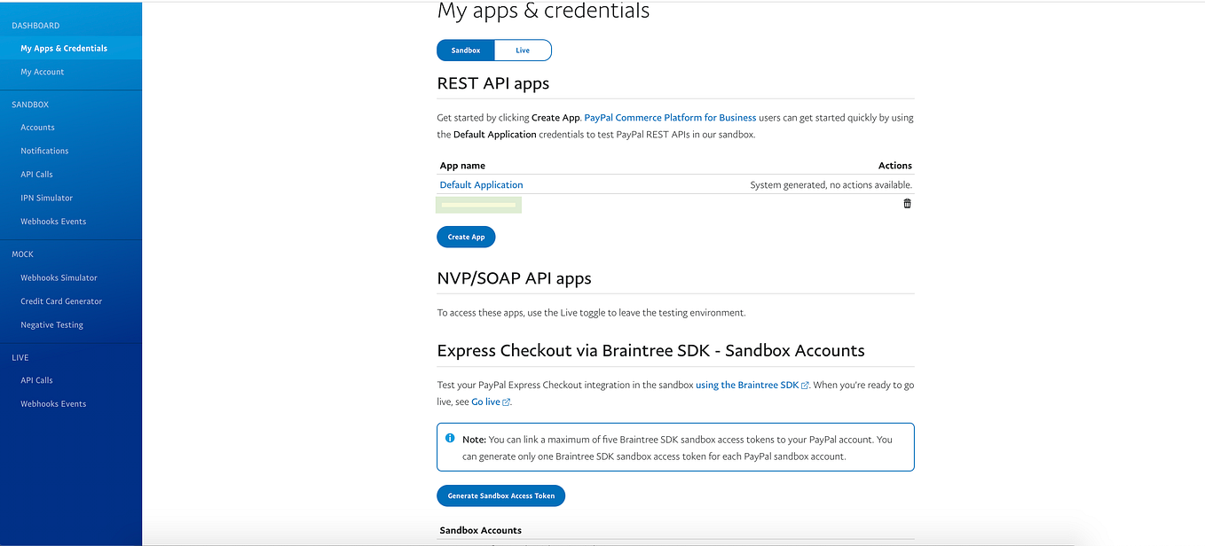Open the Default Application link
This screenshot has height=546, width=1205.
pos(481,185)
